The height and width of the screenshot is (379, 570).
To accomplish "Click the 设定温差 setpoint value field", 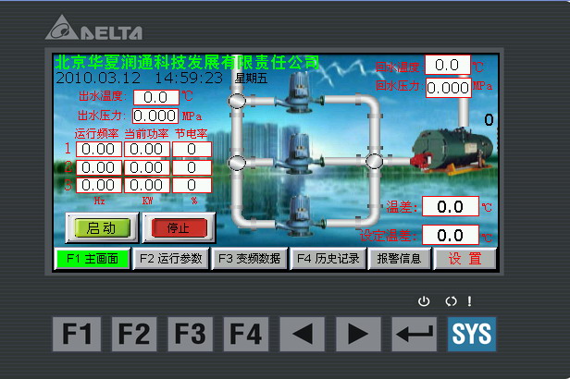I will [x=451, y=236].
